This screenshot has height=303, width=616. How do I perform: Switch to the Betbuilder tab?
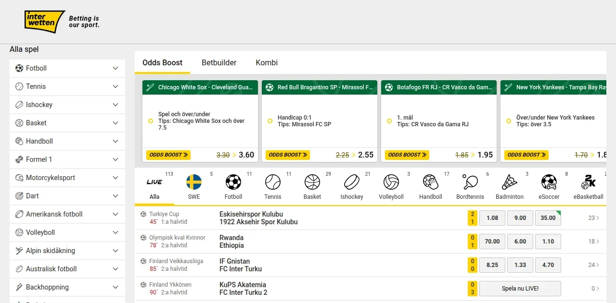(219, 62)
